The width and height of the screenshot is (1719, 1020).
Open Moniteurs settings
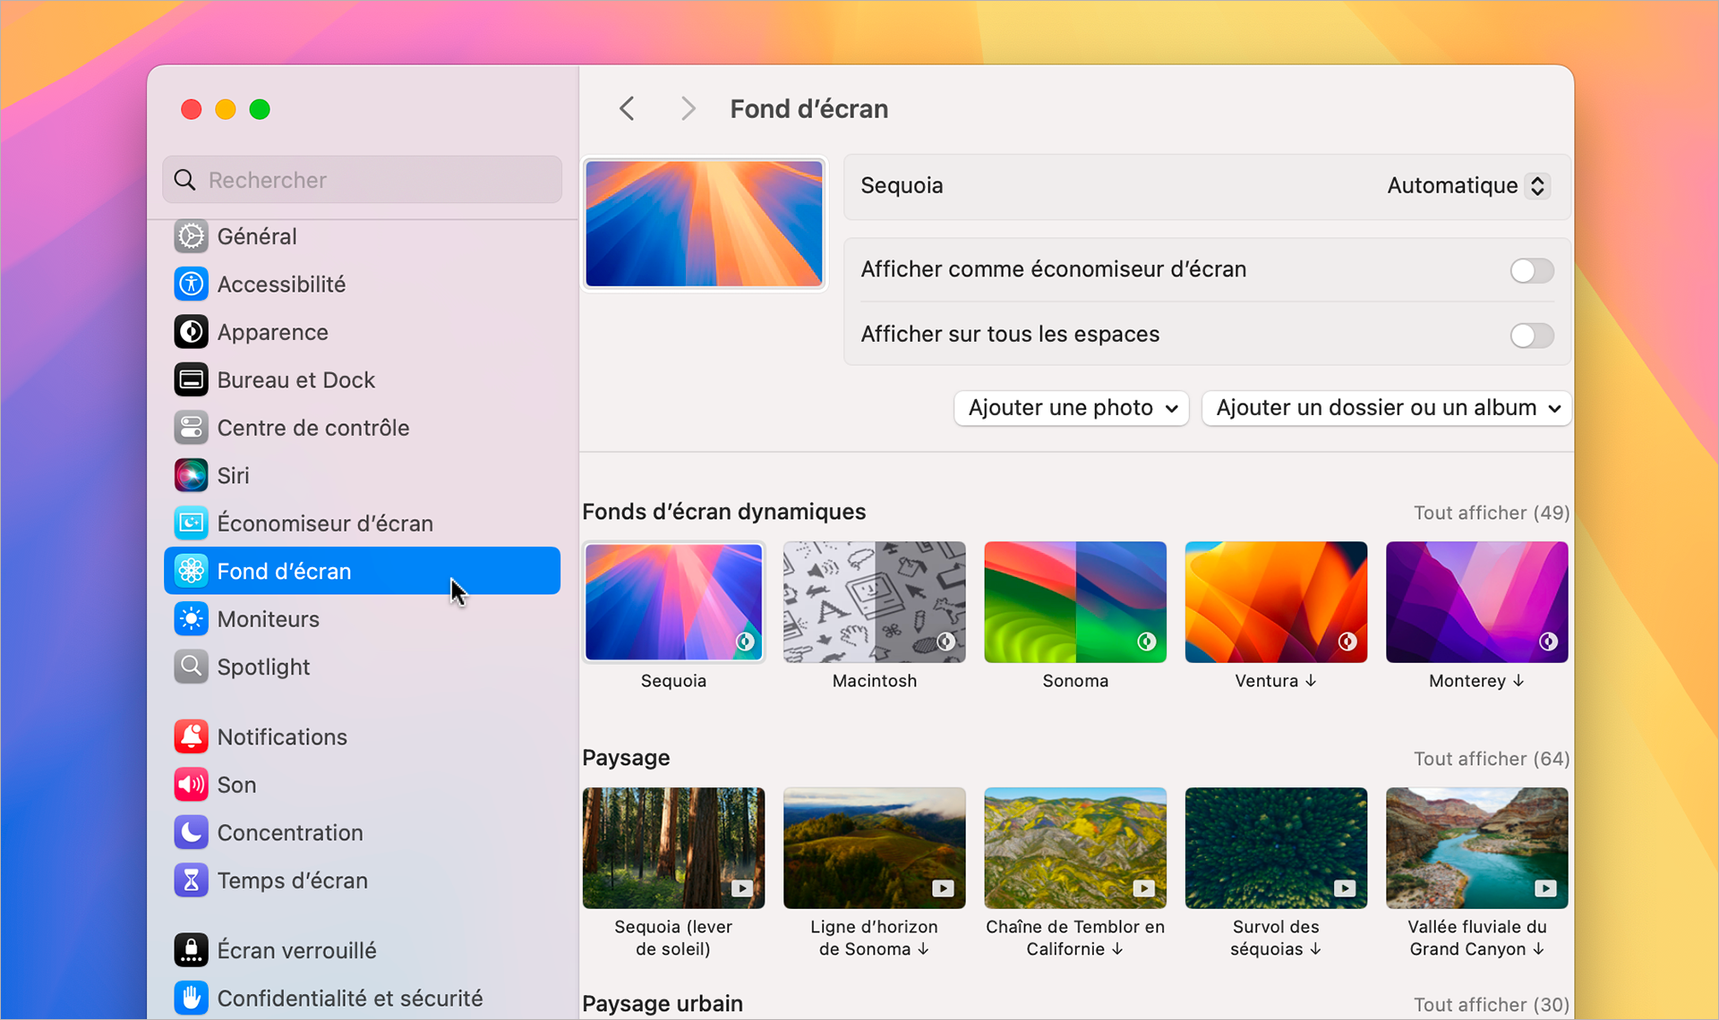point(268,618)
